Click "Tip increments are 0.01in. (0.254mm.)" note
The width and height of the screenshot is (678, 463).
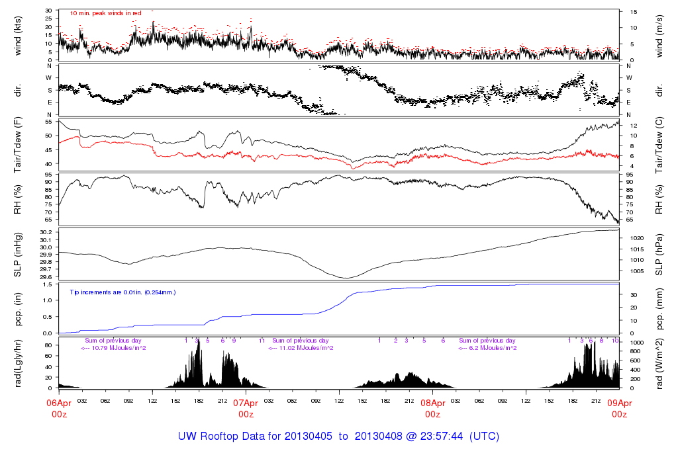coord(122,292)
